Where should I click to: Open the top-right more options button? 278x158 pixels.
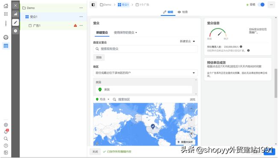pyautogui.click(x=271, y=5)
